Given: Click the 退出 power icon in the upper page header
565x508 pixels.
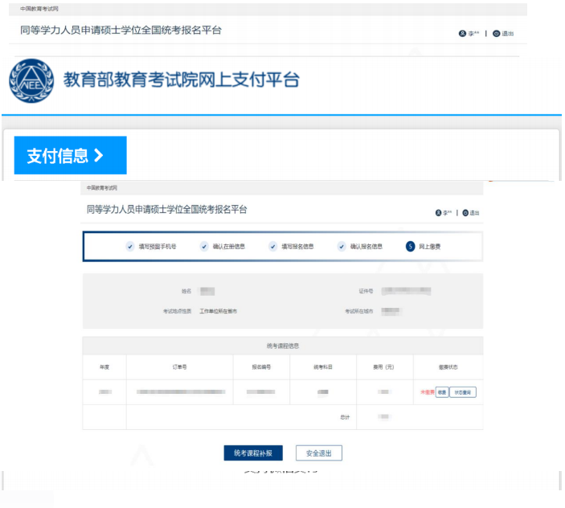Looking at the screenshot, I should 496,34.
